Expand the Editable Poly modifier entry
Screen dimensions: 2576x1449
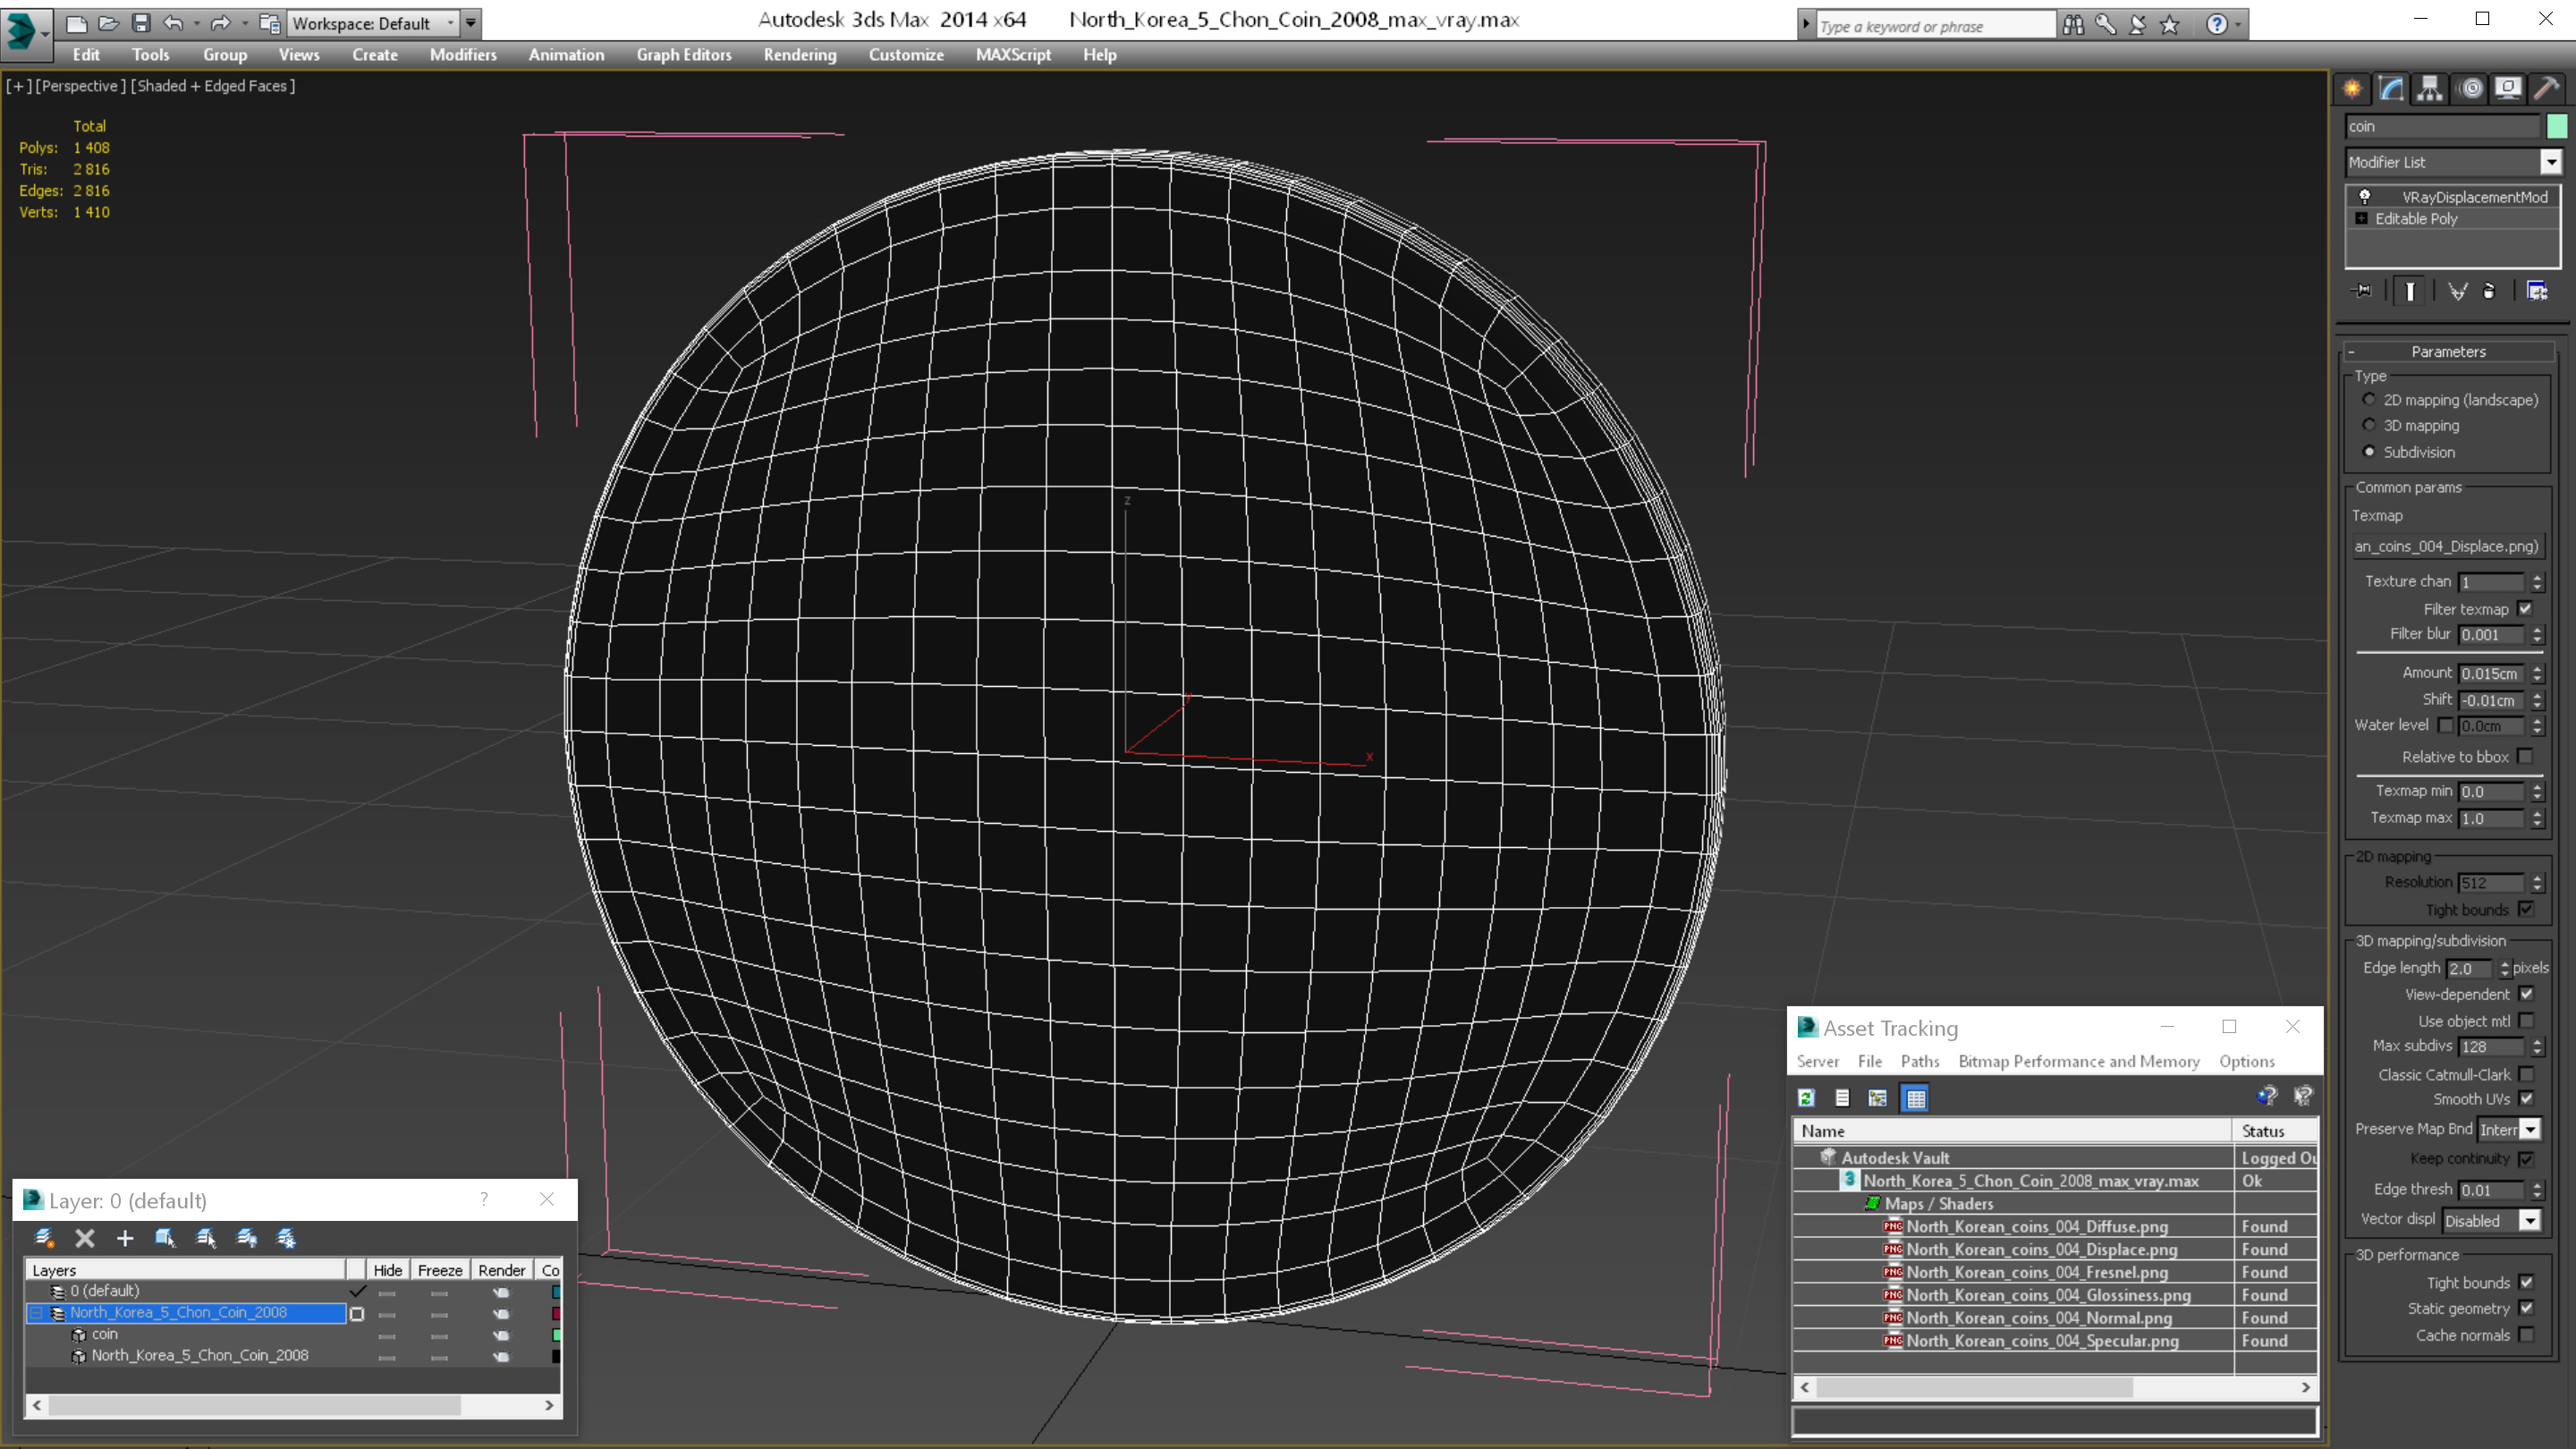point(2362,219)
